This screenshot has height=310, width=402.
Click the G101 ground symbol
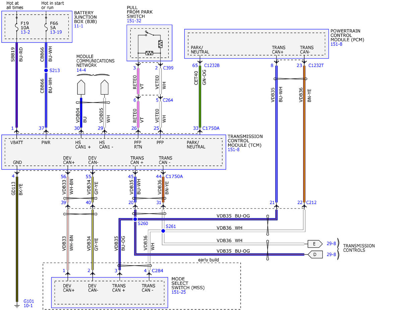pyautogui.click(x=17, y=305)
